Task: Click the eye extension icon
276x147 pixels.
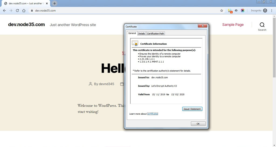Action: click(x=236, y=11)
